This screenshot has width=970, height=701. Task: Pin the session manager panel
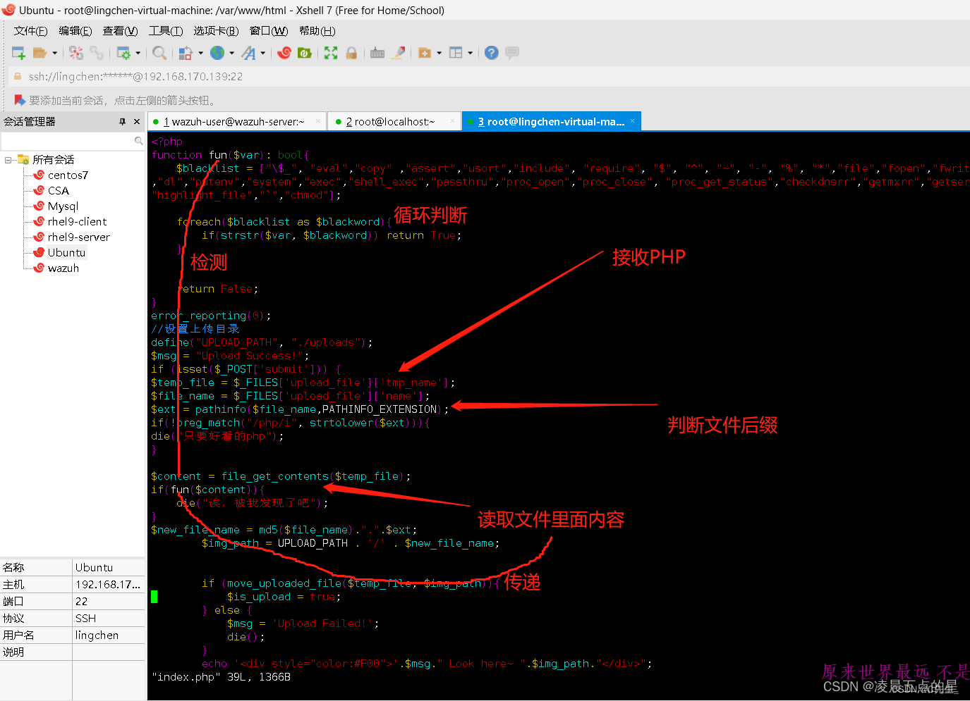click(123, 122)
